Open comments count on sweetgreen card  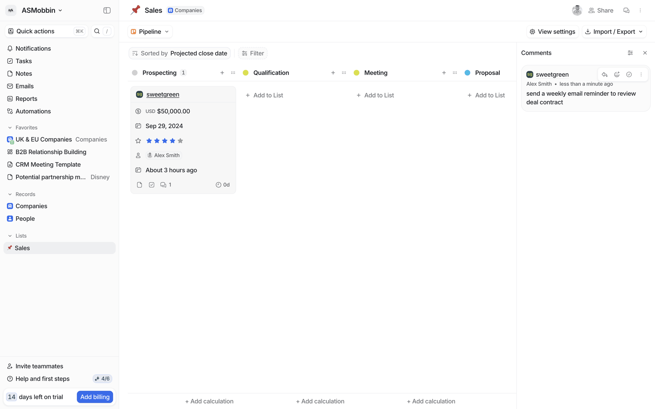(x=166, y=185)
